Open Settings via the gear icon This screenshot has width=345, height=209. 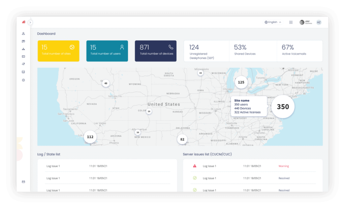[x=23, y=80]
